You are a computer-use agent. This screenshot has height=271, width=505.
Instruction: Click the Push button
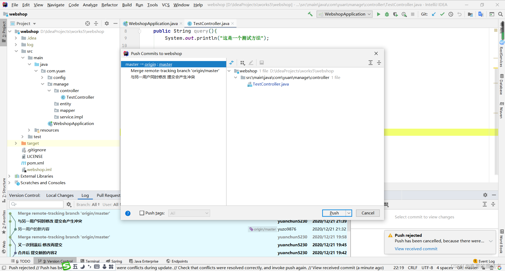[334, 213]
